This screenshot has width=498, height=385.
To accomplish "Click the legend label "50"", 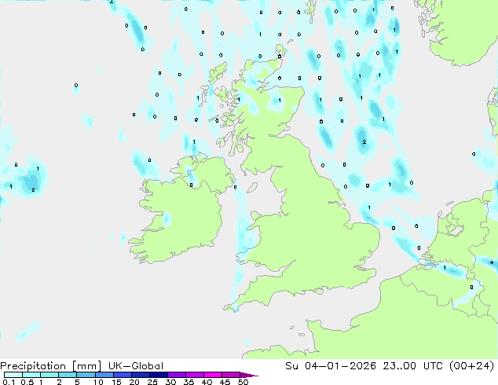I will tap(244, 382).
